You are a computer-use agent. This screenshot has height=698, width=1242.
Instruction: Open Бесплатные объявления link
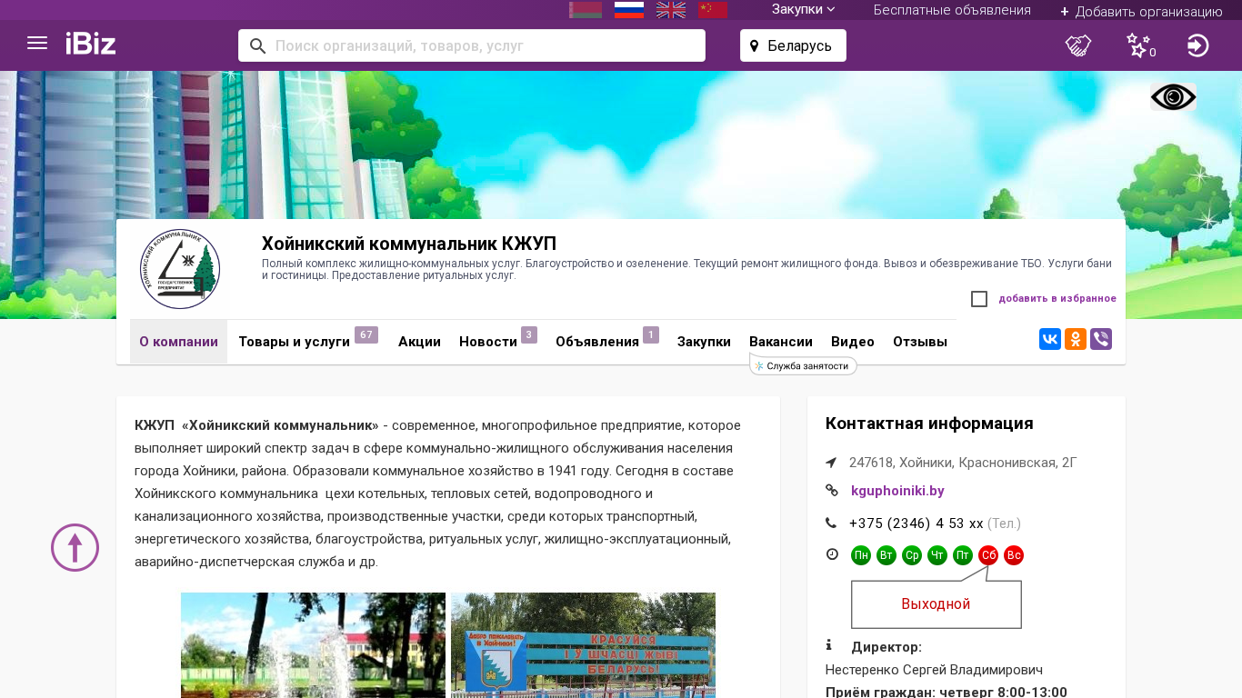tap(952, 10)
